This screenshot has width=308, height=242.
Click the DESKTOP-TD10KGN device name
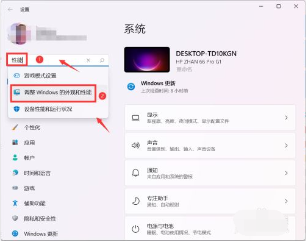[x=206, y=54]
